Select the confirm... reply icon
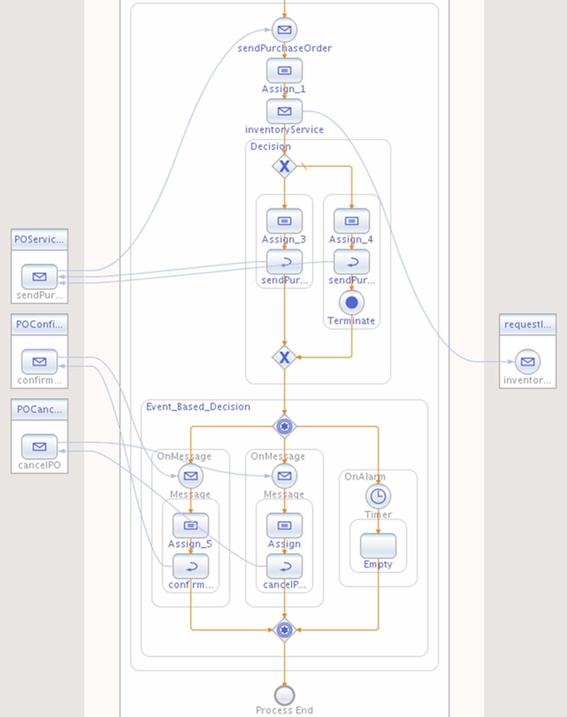Image resolution: width=567 pixels, height=717 pixels. [x=191, y=566]
